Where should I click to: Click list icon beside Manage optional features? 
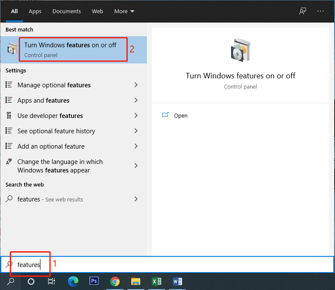click(x=9, y=85)
